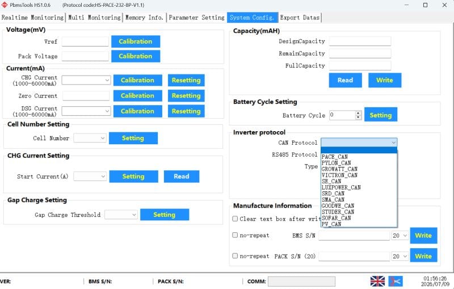
Task: Click the COMM status field
Action: (x=301, y=281)
